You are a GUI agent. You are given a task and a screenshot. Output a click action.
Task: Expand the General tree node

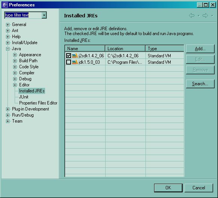[x=8, y=25]
